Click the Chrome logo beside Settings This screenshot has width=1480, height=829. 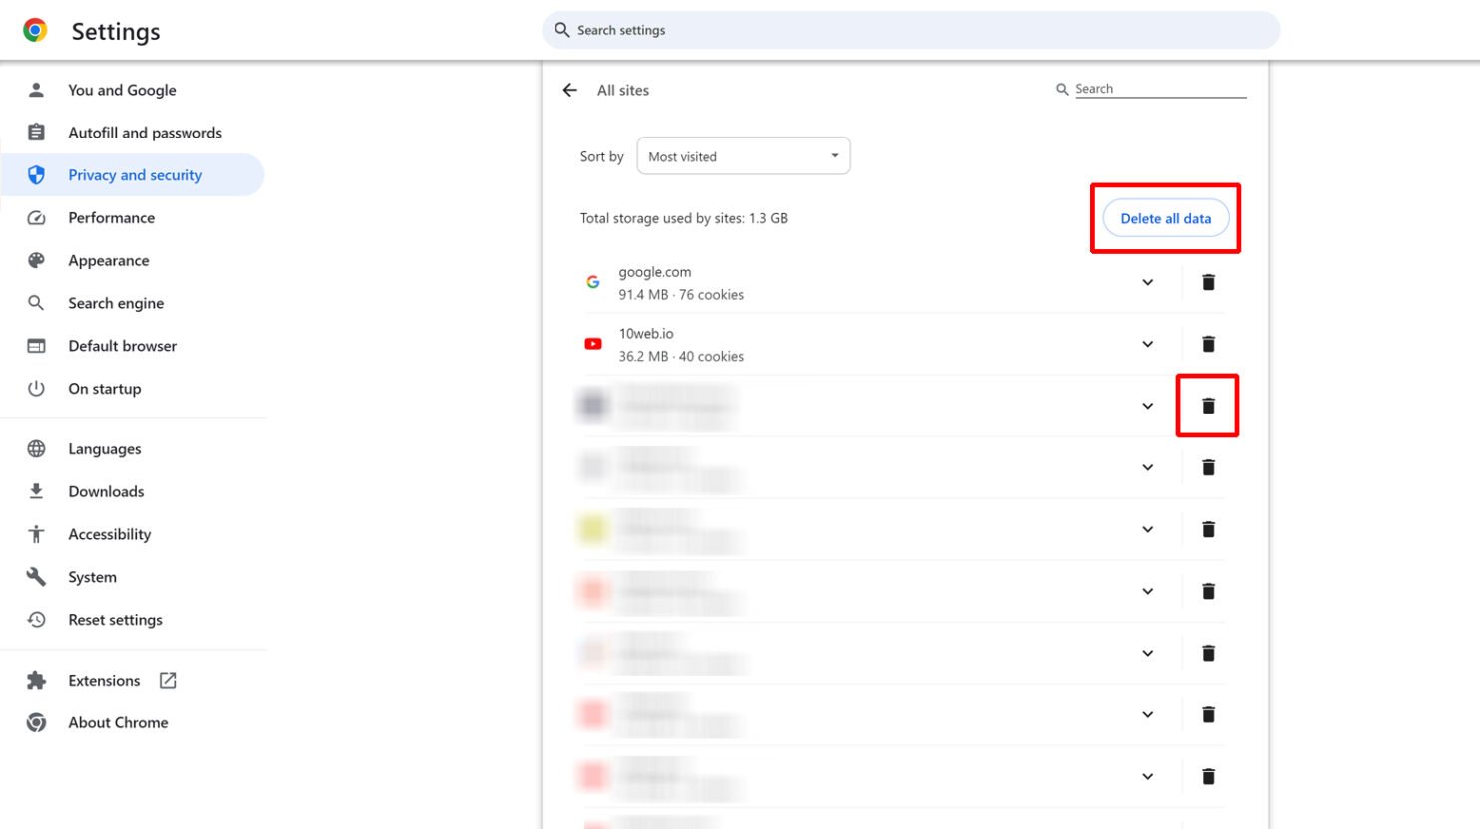tap(36, 31)
